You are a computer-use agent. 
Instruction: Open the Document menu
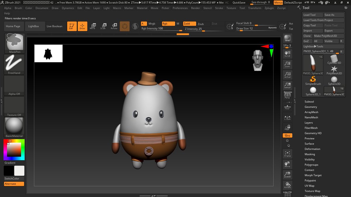coord(42,8)
